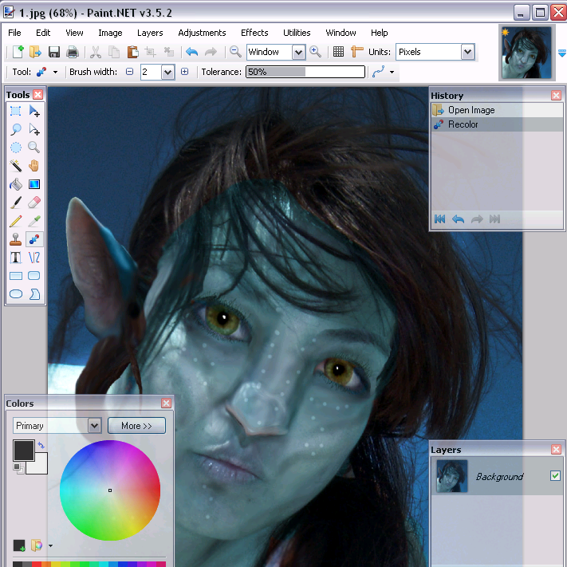Select the Paintbrush tool
The height and width of the screenshot is (567, 567).
[x=15, y=203]
